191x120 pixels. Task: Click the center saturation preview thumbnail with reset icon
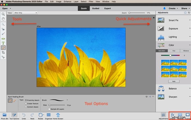click(x=174, y=69)
